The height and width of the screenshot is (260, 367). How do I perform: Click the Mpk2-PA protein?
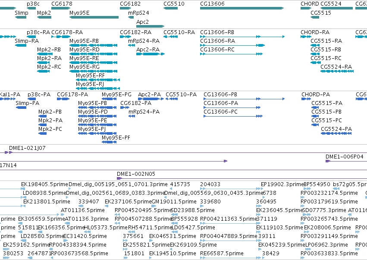(42, 125)
